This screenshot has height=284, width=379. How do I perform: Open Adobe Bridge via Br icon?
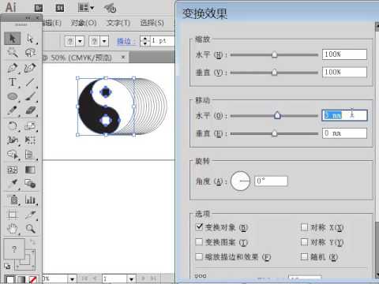(x=39, y=8)
